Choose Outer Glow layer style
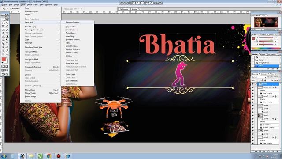The width and height of the screenshot is (282, 159). coord(70,33)
